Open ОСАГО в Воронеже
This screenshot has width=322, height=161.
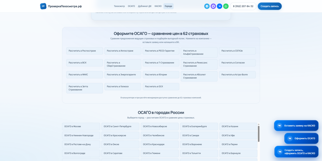(x=199, y=144)
